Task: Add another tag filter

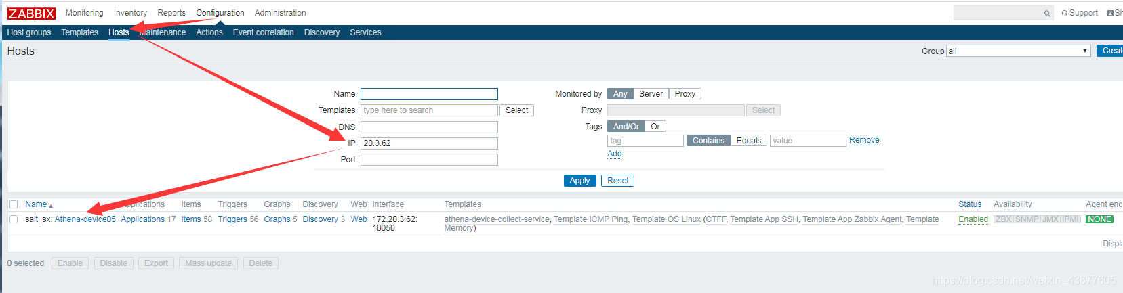Action: pyautogui.click(x=615, y=154)
